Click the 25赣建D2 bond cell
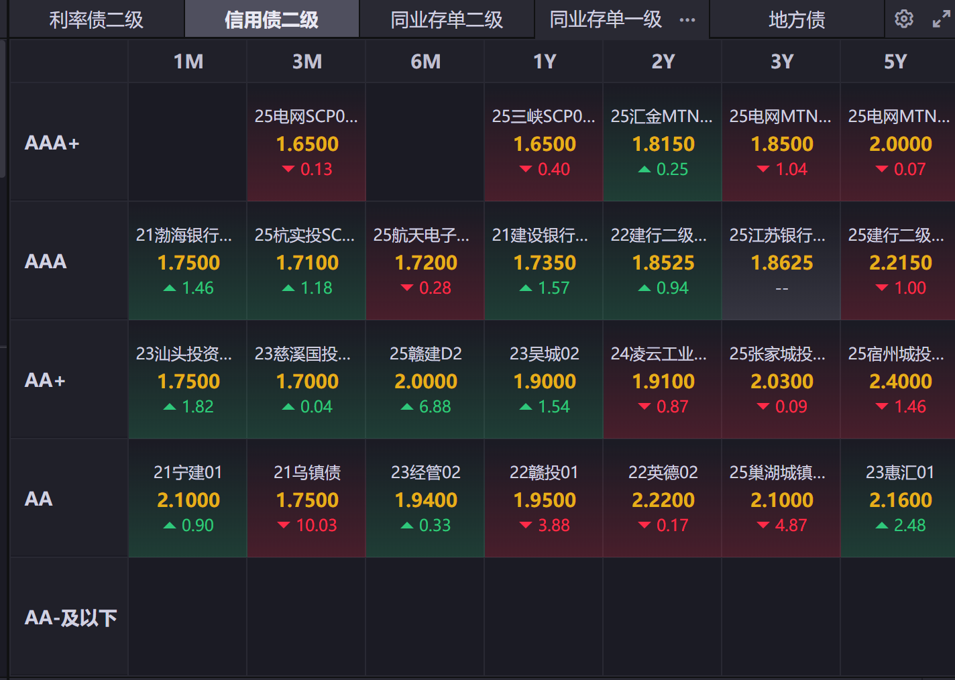Image resolution: width=955 pixels, height=680 pixels. tap(425, 380)
